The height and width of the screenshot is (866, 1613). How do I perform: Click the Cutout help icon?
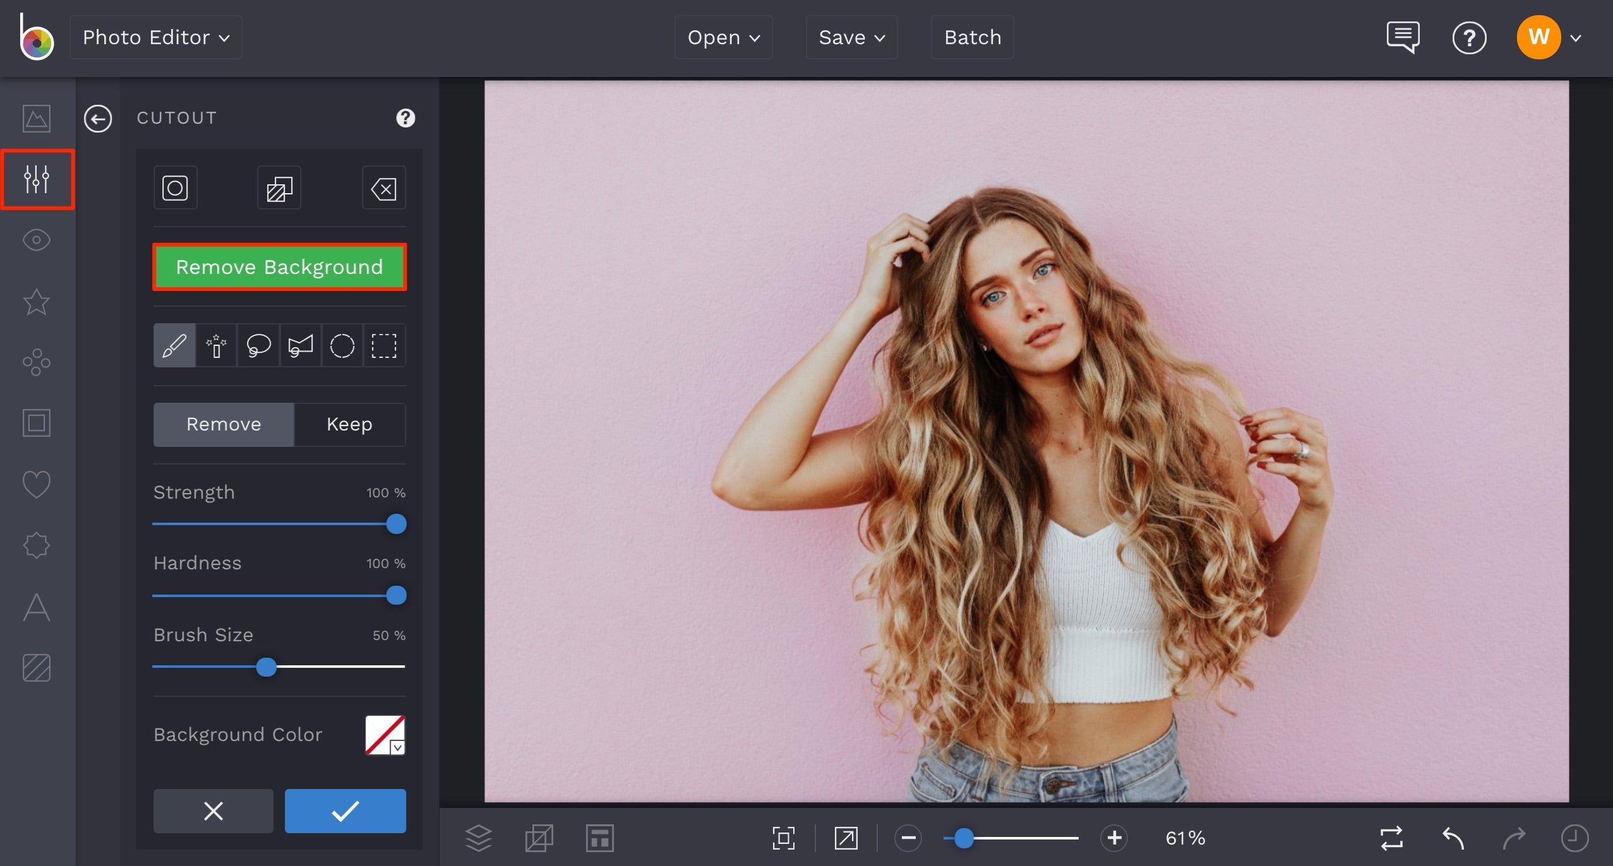(405, 118)
